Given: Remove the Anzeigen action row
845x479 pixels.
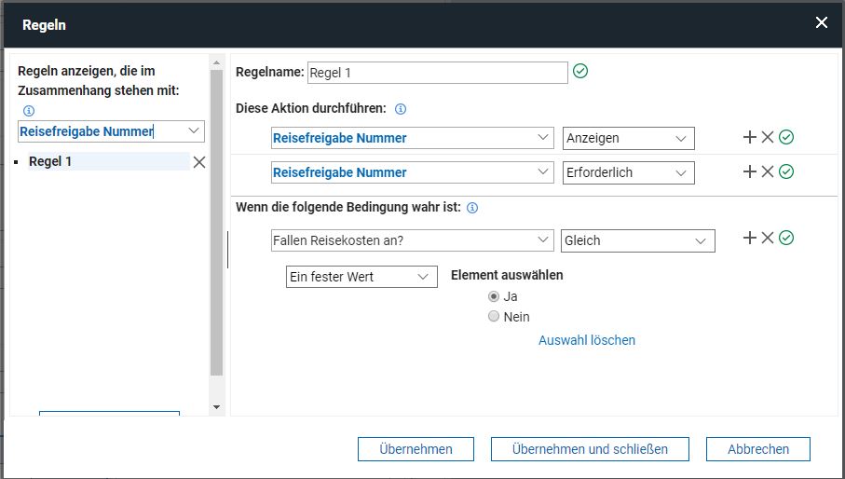Looking at the screenshot, I should 768,137.
